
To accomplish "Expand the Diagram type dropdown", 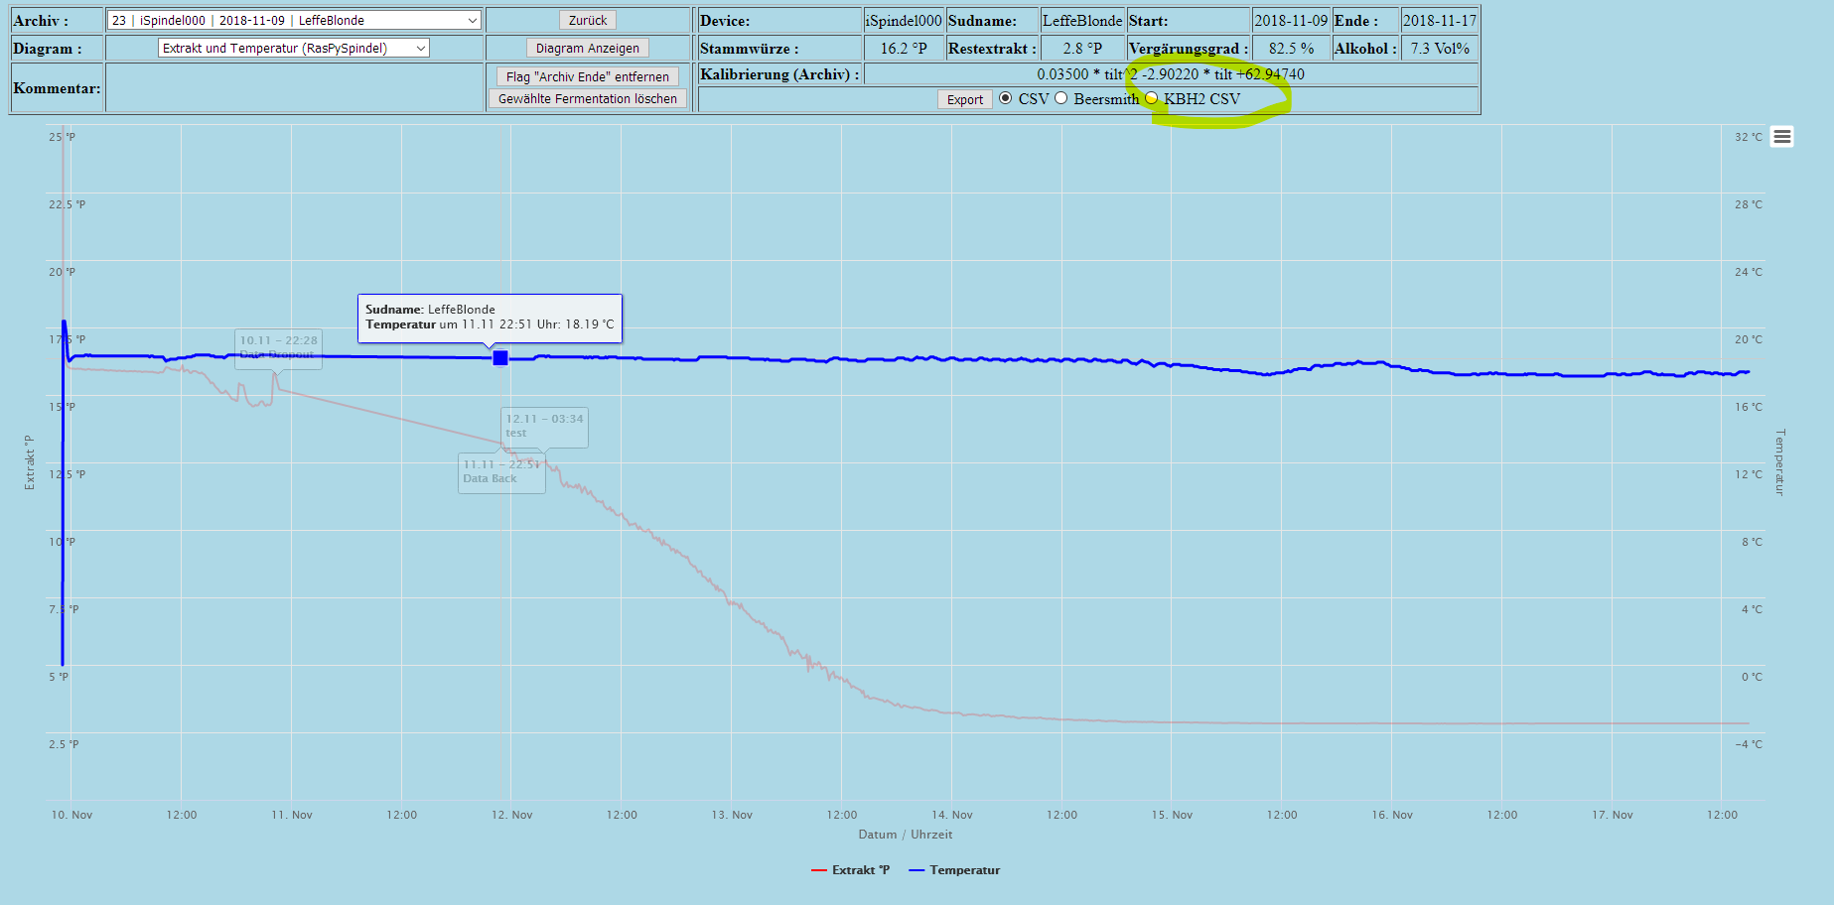I will [294, 48].
